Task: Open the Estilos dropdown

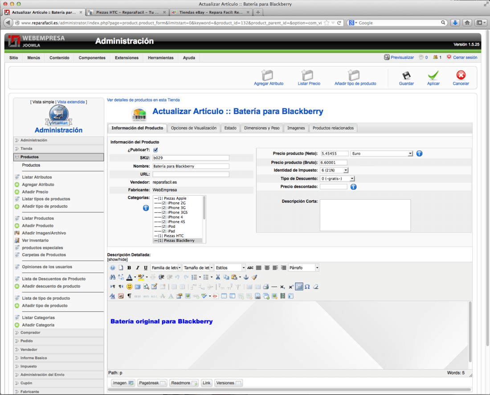Action: [x=230, y=267]
